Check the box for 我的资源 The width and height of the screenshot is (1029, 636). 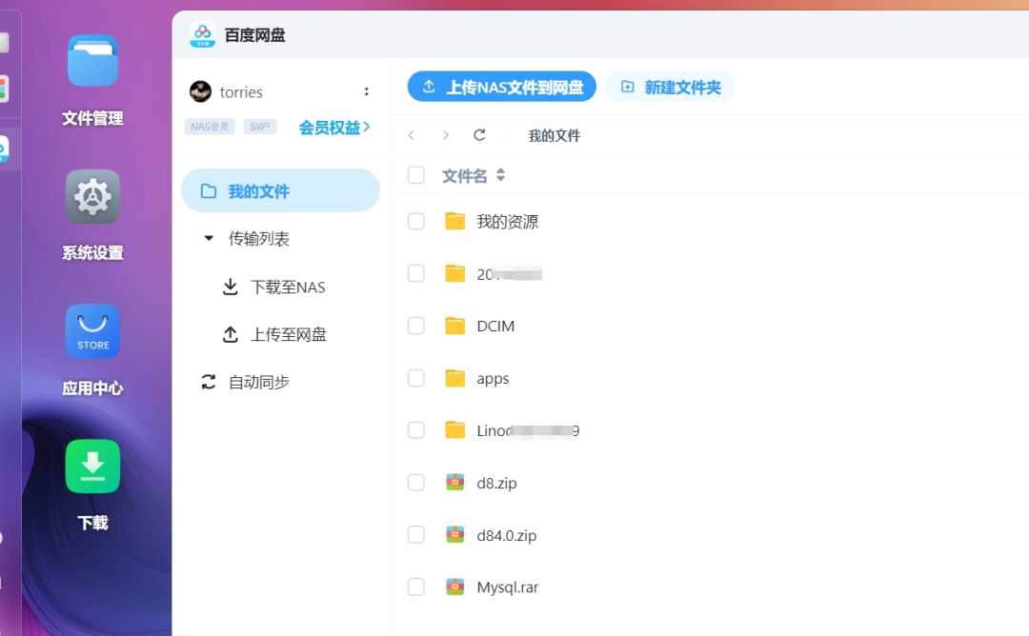pyautogui.click(x=416, y=222)
